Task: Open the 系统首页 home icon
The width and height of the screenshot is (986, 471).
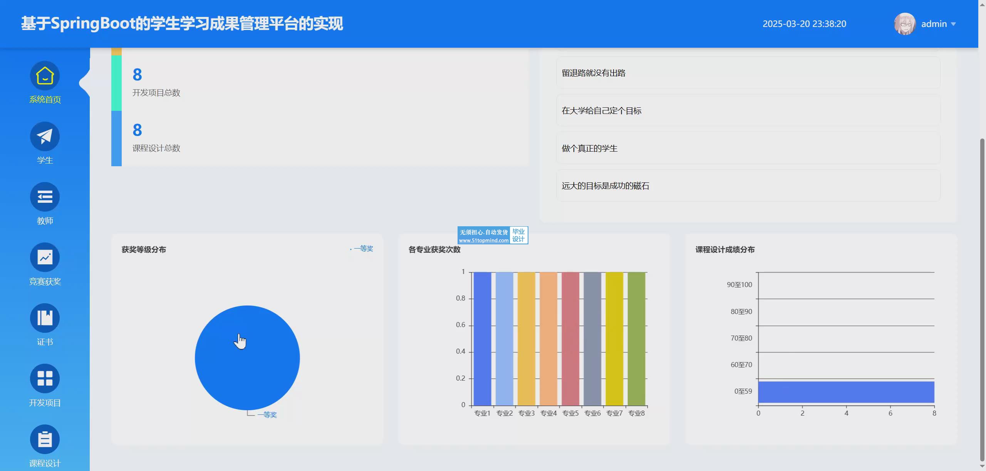Action: pyautogui.click(x=45, y=76)
